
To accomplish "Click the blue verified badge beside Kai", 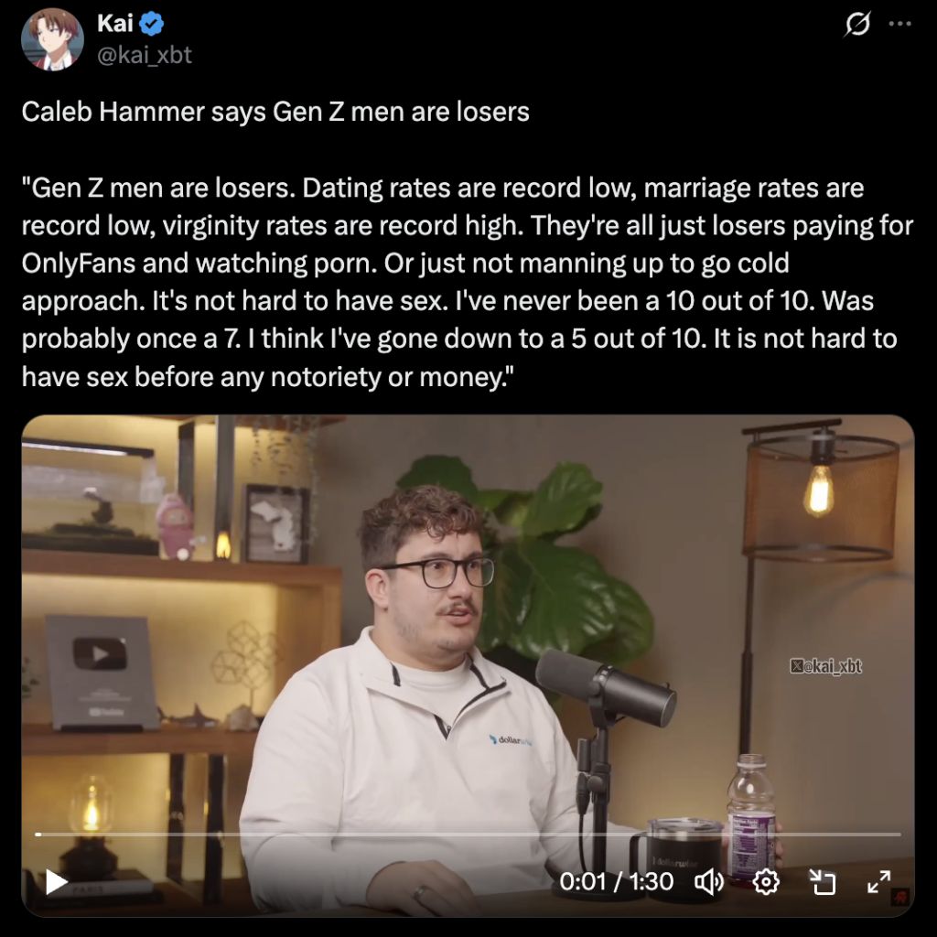I will pyautogui.click(x=152, y=23).
